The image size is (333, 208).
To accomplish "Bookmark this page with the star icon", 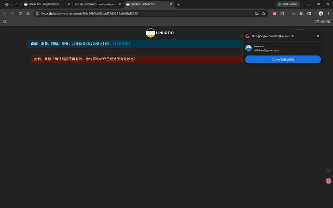I will click(x=264, y=14).
